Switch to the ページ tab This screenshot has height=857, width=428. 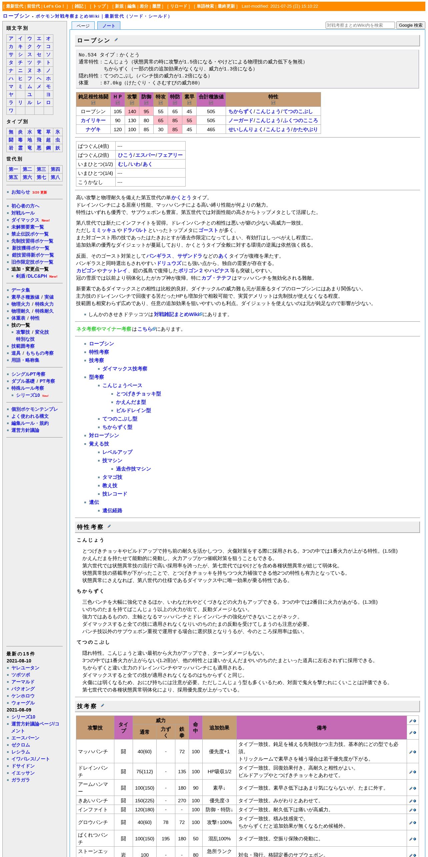pyautogui.click(x=83, y=26)
